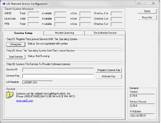Open the Read Me button
Image resolution: width=161 pixels, height=123 pixels.
click(x=147, y=17)
